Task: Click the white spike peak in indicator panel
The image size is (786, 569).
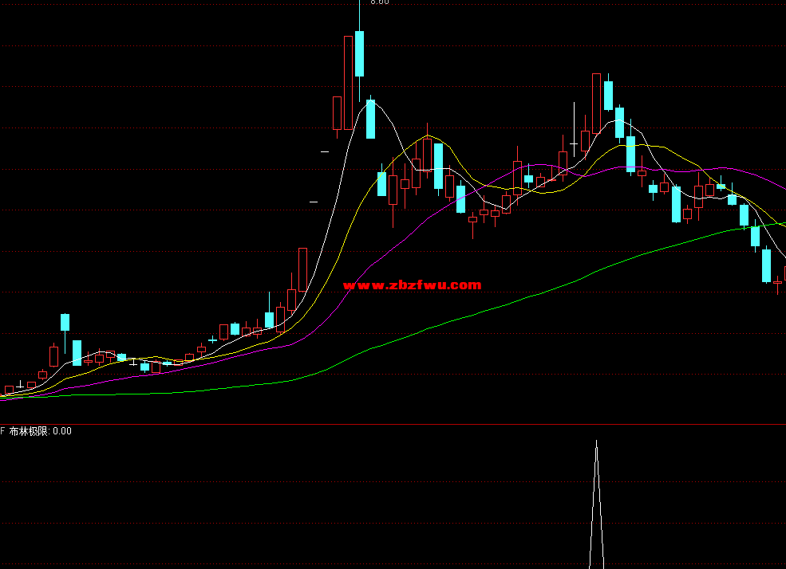Action: tap(596, 446)
